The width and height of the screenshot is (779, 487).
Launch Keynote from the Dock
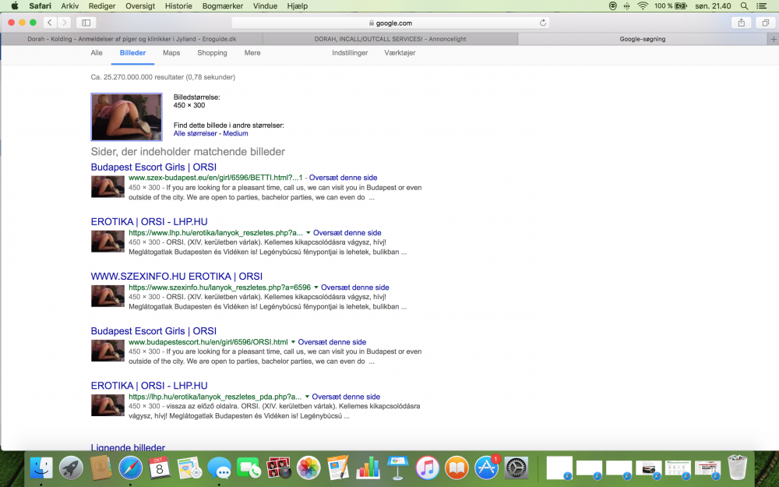click(397, 468)
